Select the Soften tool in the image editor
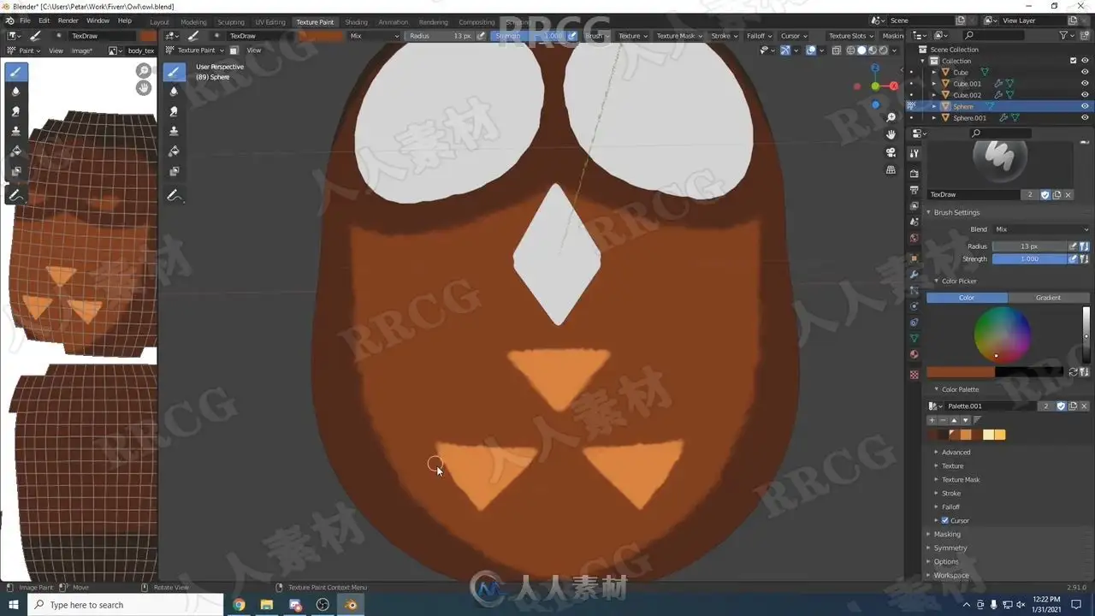This screenshot has height=616, width=1095. 15,92
